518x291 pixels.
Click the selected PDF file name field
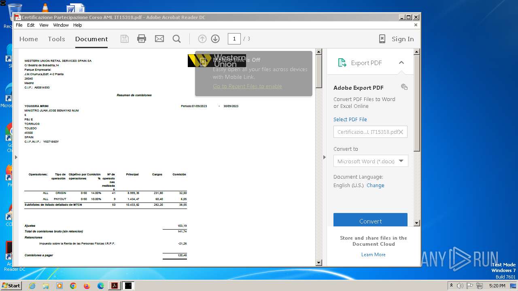pyautogui.click(x=370, y=132)
